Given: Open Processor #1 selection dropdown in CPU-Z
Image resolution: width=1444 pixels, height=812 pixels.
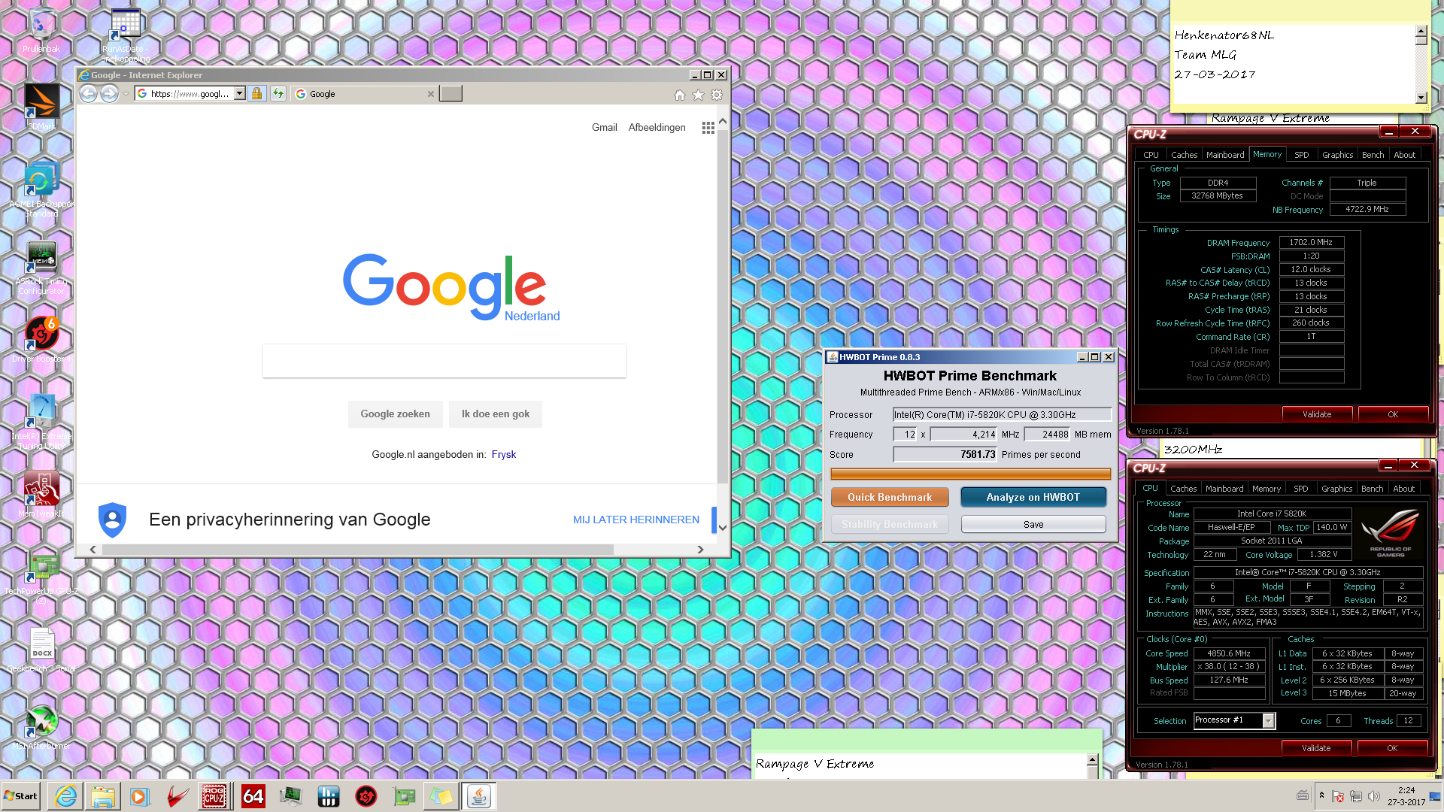Looking at the screenshot, I should 1268,721.
